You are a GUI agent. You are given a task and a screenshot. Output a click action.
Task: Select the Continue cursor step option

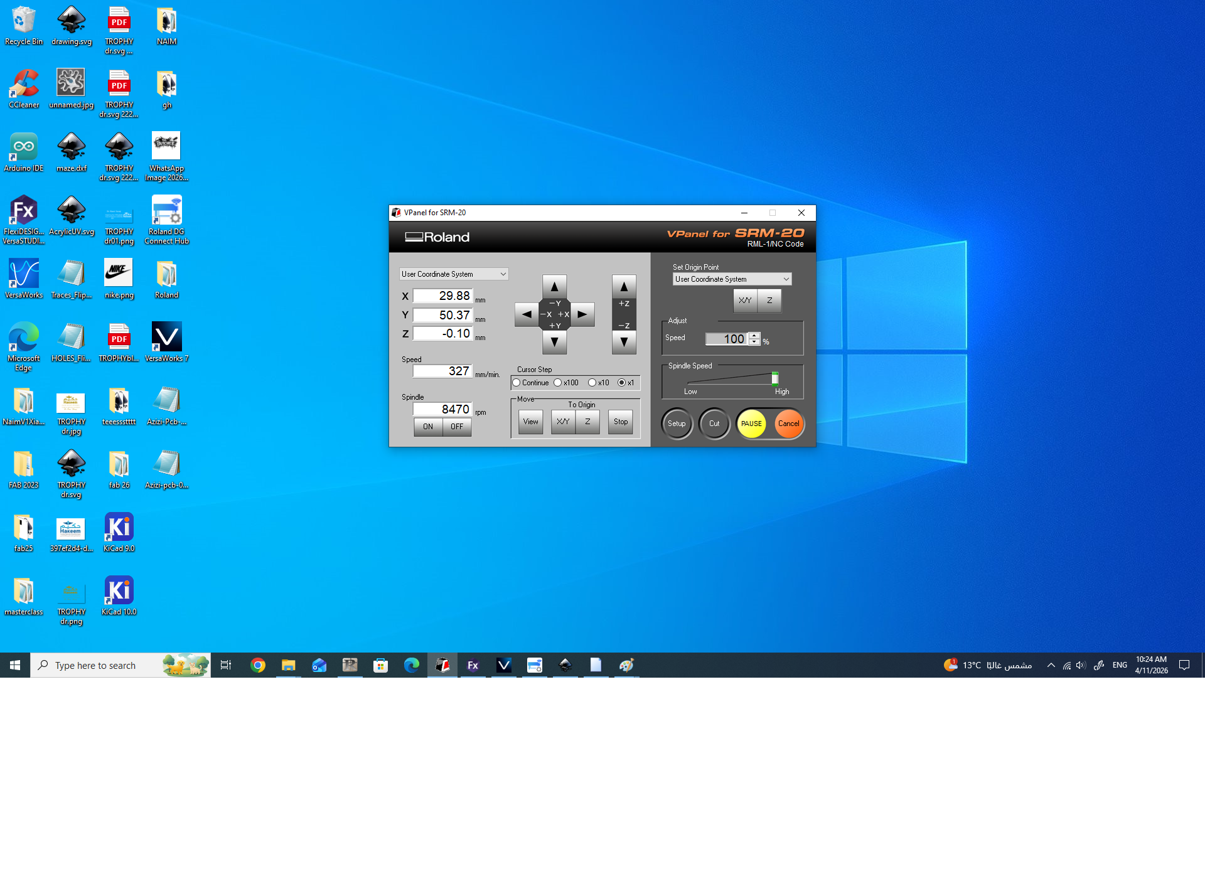point(517,383)
